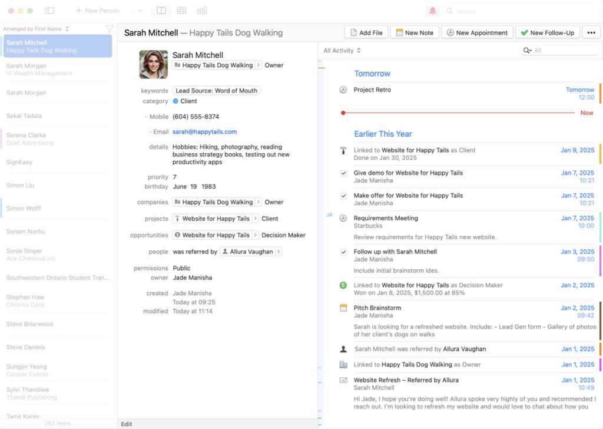Open notifications bell icon

pos(433,11)
